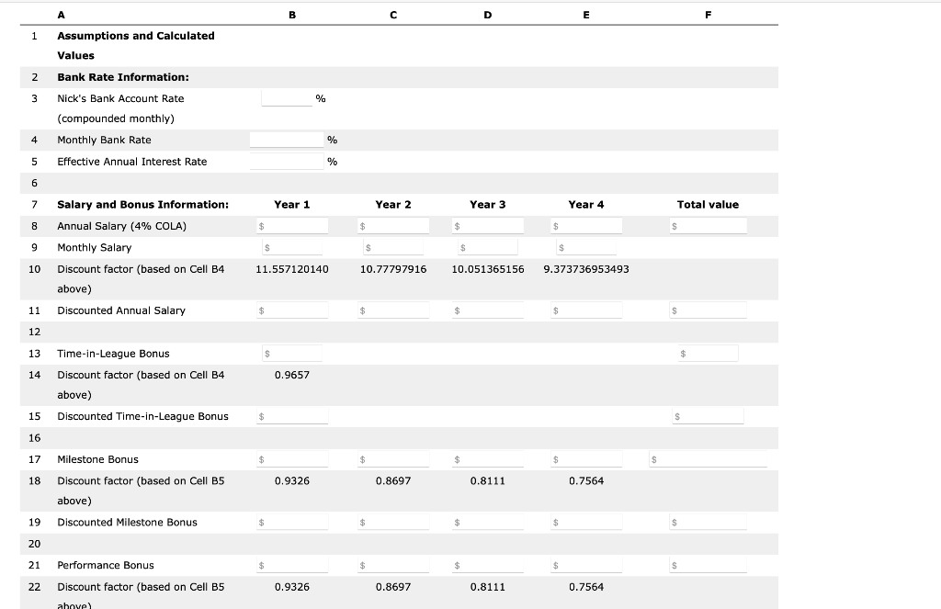Image resolution: width=941 pixels, height=609 pixels.
Task: Click Milestone Bonus Year 3 input
Action: (x=488, y=459)
